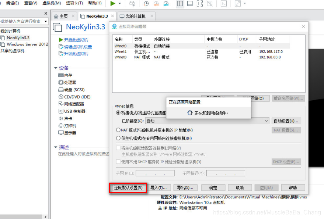This screenshot has height=219, width=324.
Task: Enter full screen mode icon
Action: 200,4
